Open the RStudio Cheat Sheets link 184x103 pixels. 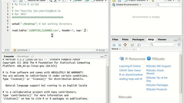155,72
